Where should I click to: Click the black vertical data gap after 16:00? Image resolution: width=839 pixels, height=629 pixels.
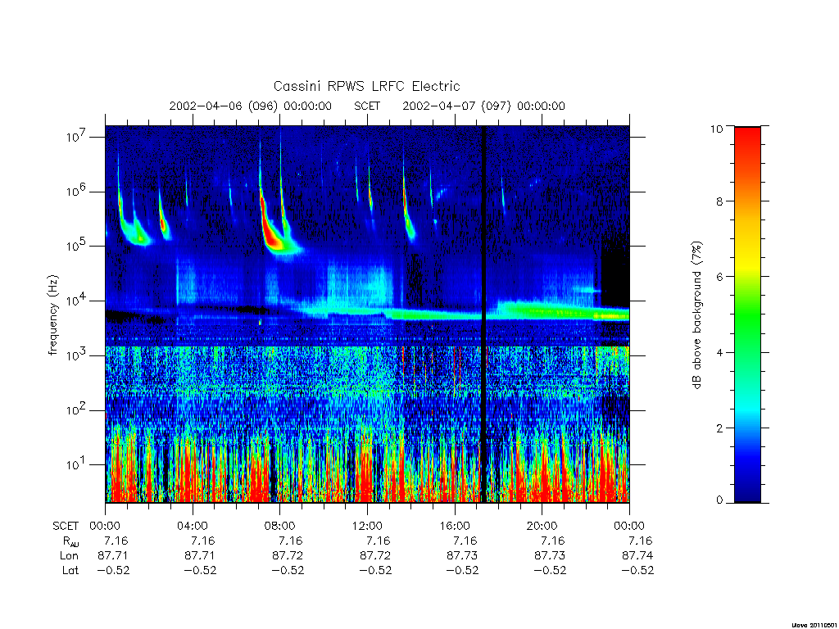[484, 314]
